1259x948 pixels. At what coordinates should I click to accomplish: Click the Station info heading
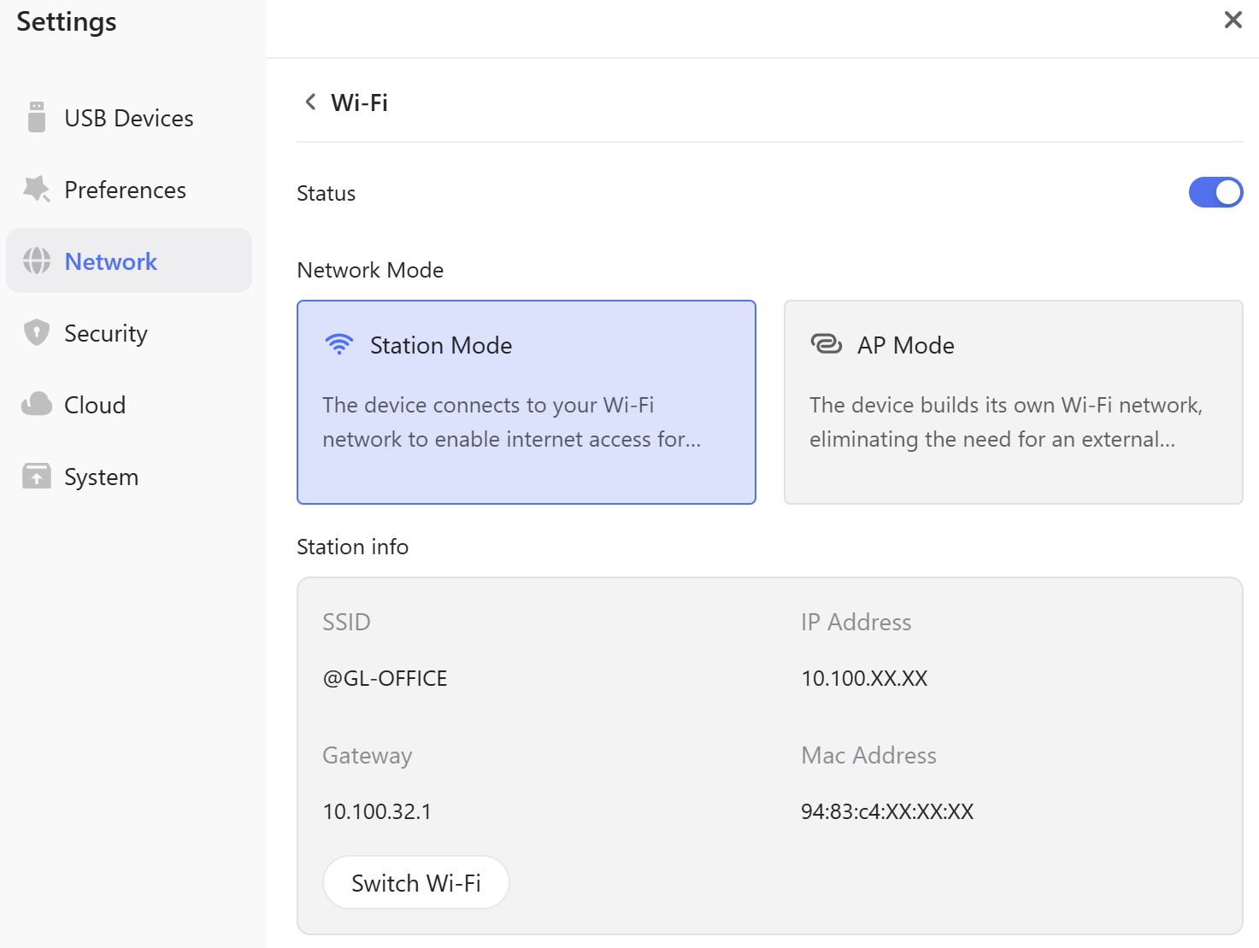click(352, 547)
